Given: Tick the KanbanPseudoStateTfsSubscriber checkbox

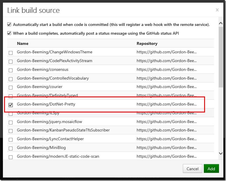Looking at the screenshot, I should pyautogui.click(x=10, y=131).
